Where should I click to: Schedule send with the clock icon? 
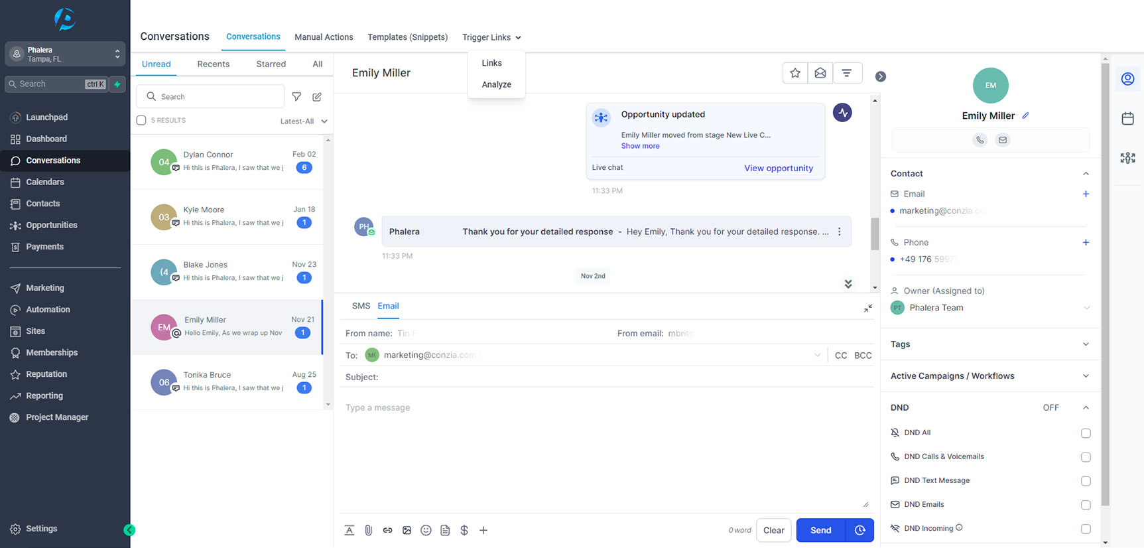[860, 530]
